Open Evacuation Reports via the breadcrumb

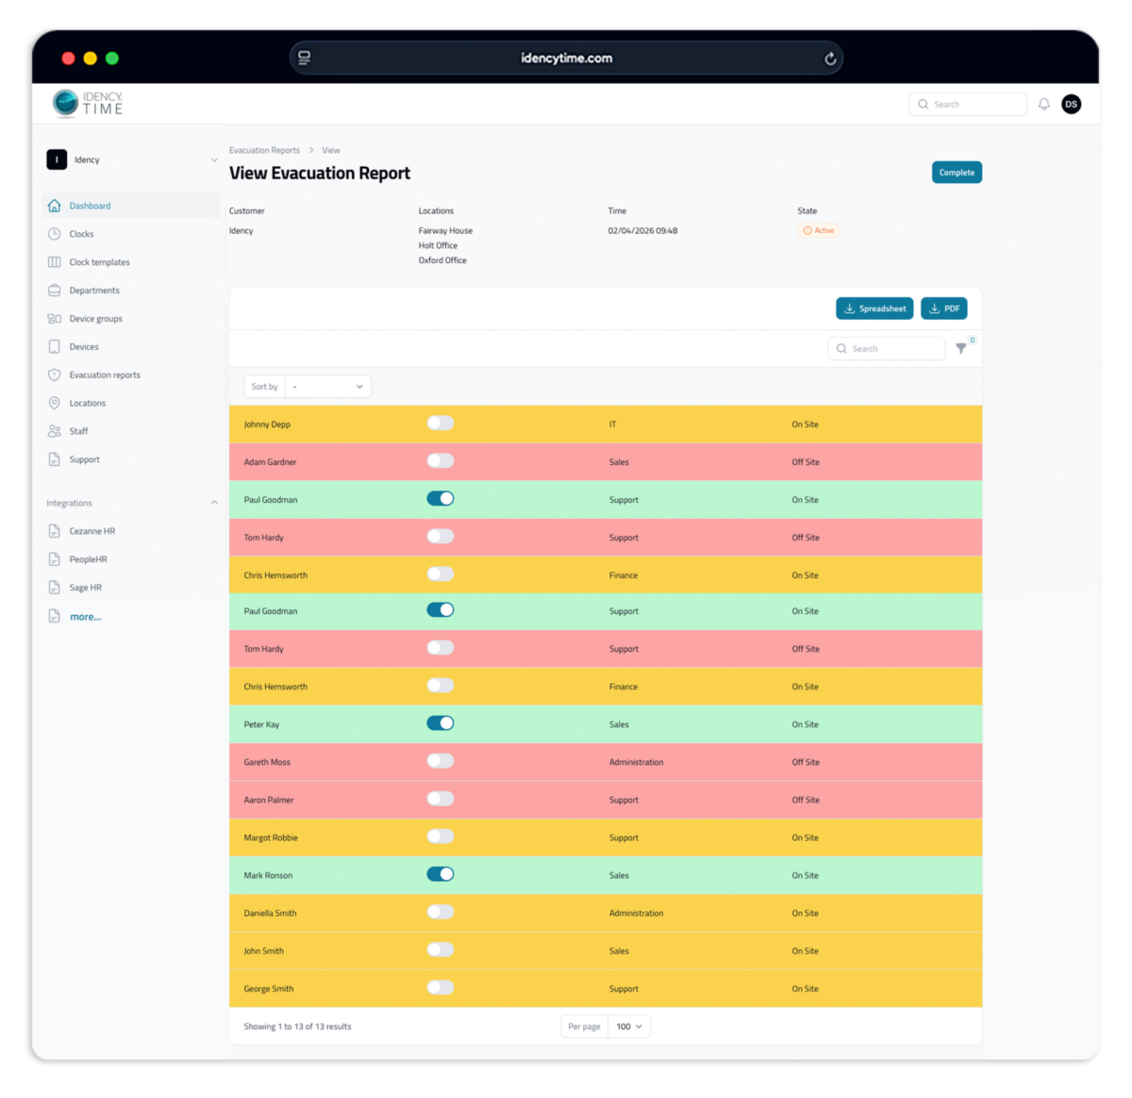pyautogui.click(x=264, y=150)
